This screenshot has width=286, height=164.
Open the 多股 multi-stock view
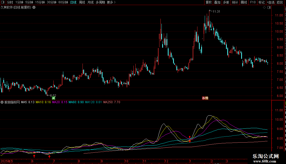point(226,2)
